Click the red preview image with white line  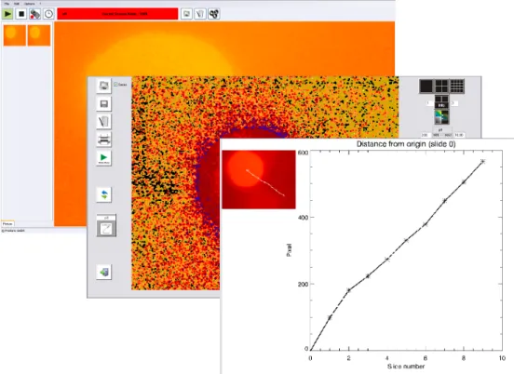click(259, 180)
